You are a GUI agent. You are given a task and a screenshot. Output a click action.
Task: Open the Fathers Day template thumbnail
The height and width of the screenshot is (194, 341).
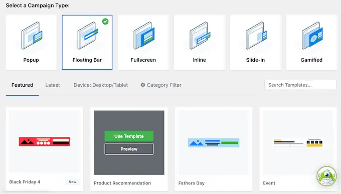[214, 143]
